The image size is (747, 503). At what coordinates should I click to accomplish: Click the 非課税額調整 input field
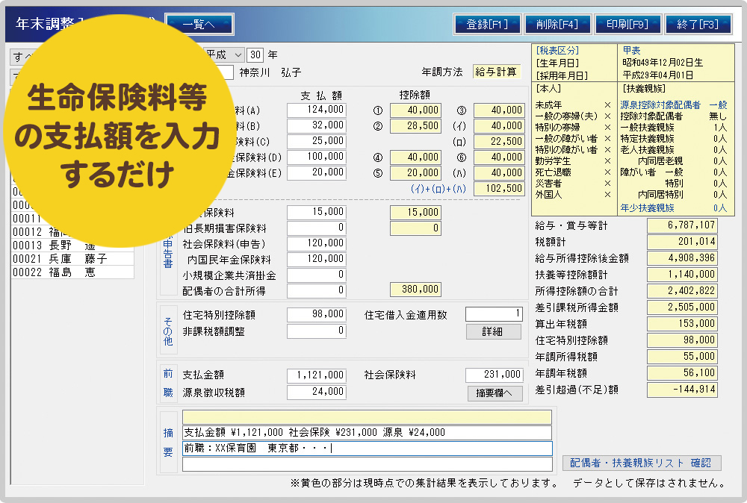317,331
